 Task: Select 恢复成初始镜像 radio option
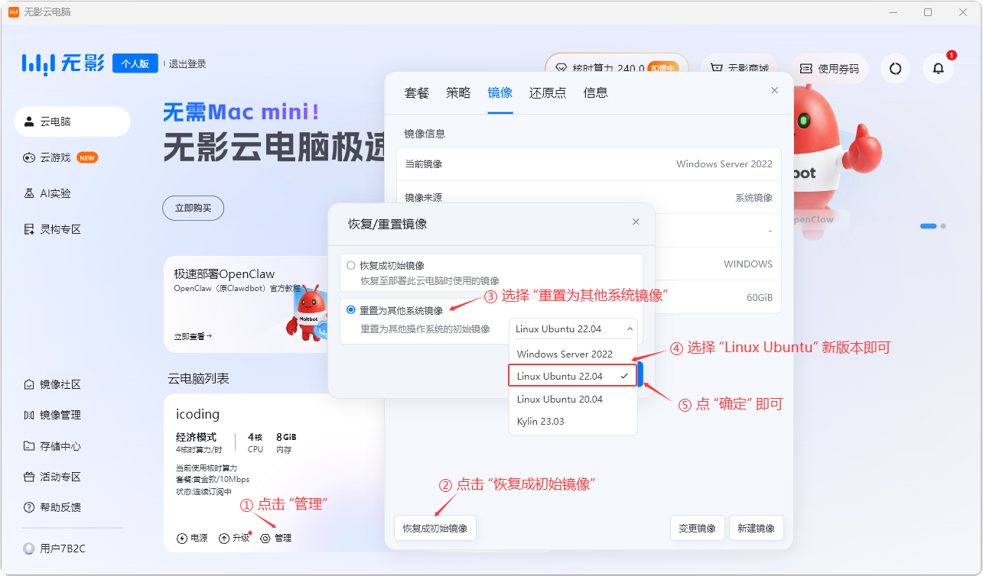[x=351, y=265]
